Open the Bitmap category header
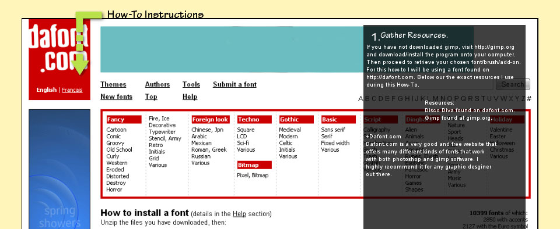Screen dimensions: 560x229 [x=254, y=165]
